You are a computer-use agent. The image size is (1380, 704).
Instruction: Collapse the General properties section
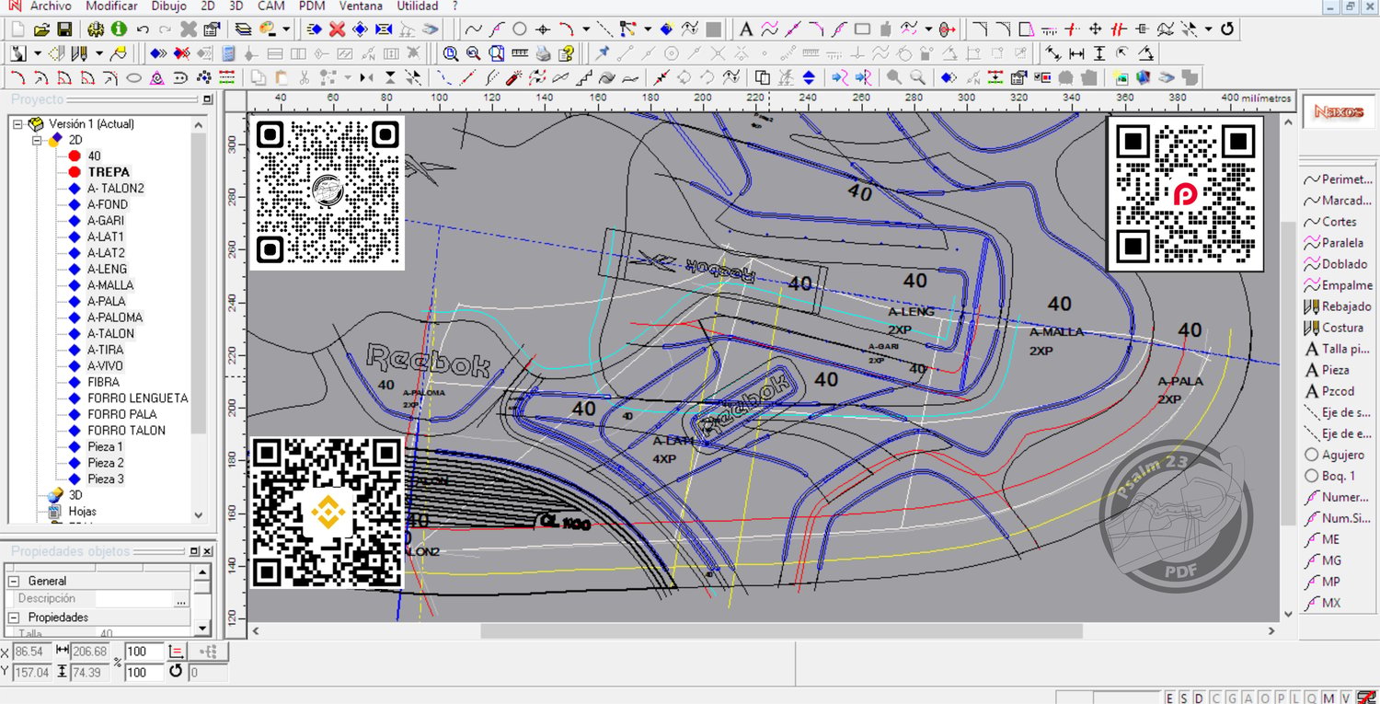click(14, 582)
